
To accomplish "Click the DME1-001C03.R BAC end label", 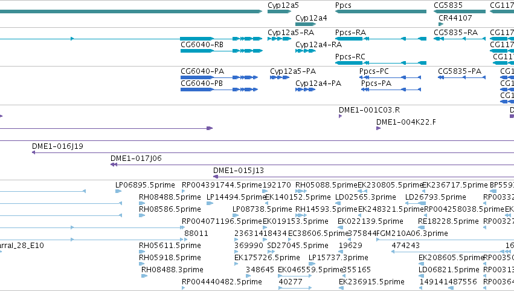I will point(370,110).
